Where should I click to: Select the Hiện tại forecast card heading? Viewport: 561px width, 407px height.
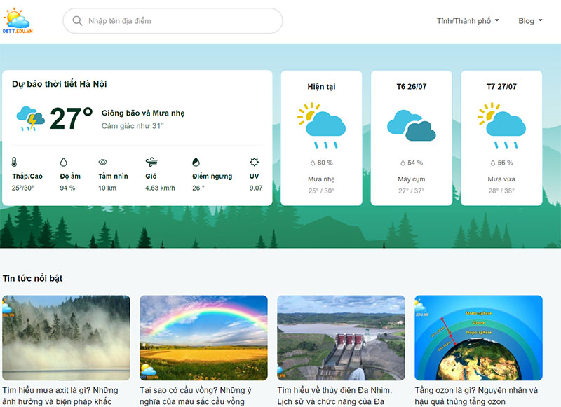(x=321, y=87)
